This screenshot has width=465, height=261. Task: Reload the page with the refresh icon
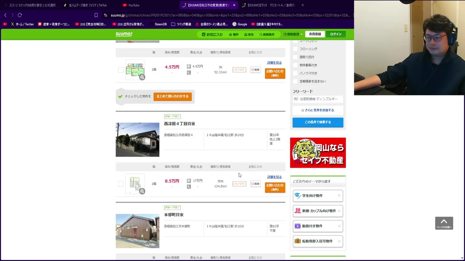[x=20, y=15]
